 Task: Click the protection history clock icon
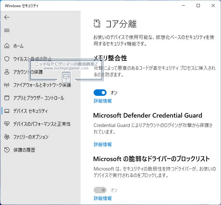click(x=7, y=150)
